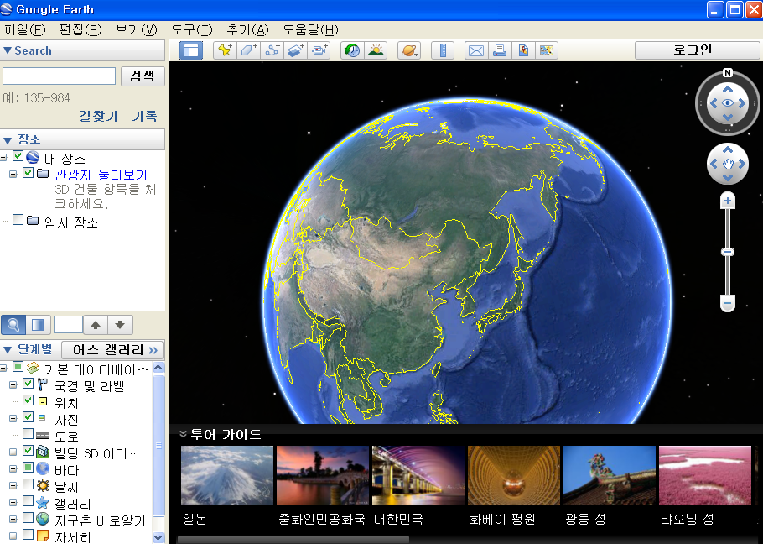This screenshot has height=544, width=763.
Task: Select the Add Path tool
Action: pos(272,50)
